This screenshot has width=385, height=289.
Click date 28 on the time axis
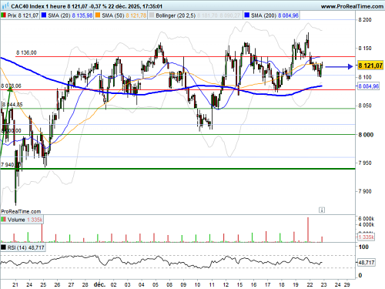85,284
